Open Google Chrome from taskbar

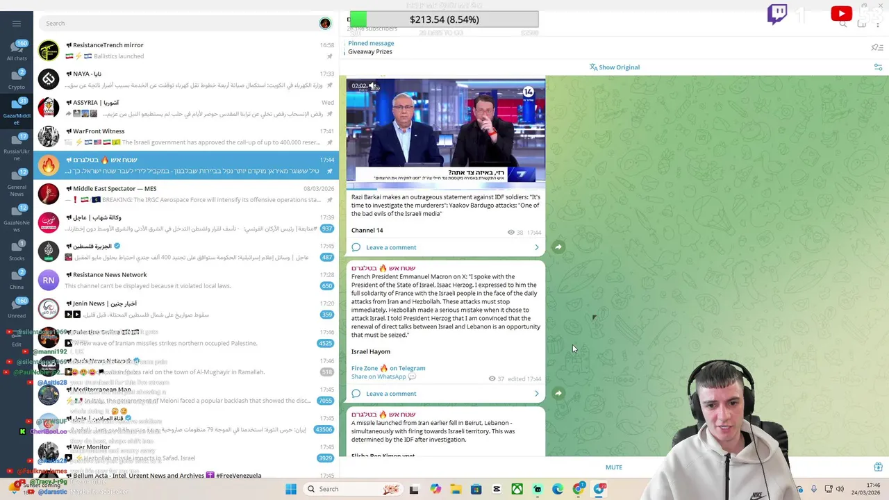coord(579,489)
